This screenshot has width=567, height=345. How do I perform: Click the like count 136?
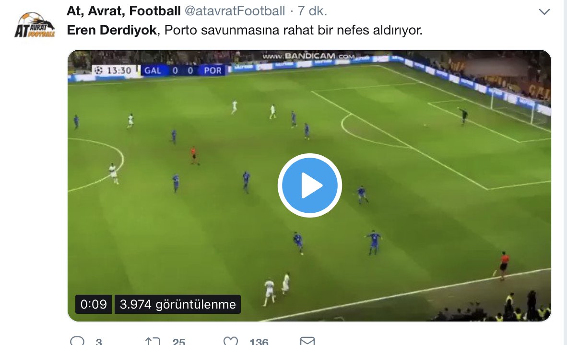pyautogui.click(x=259, y=341)
